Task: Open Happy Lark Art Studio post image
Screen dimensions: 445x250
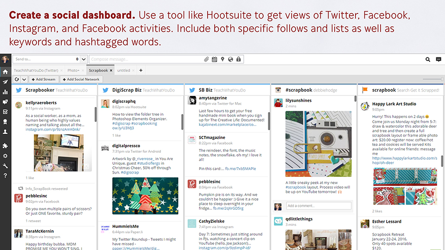Action: click(x=405, y=186)
